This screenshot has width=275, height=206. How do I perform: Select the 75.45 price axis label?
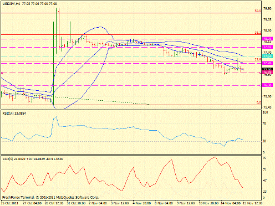(x=267, y=107)
